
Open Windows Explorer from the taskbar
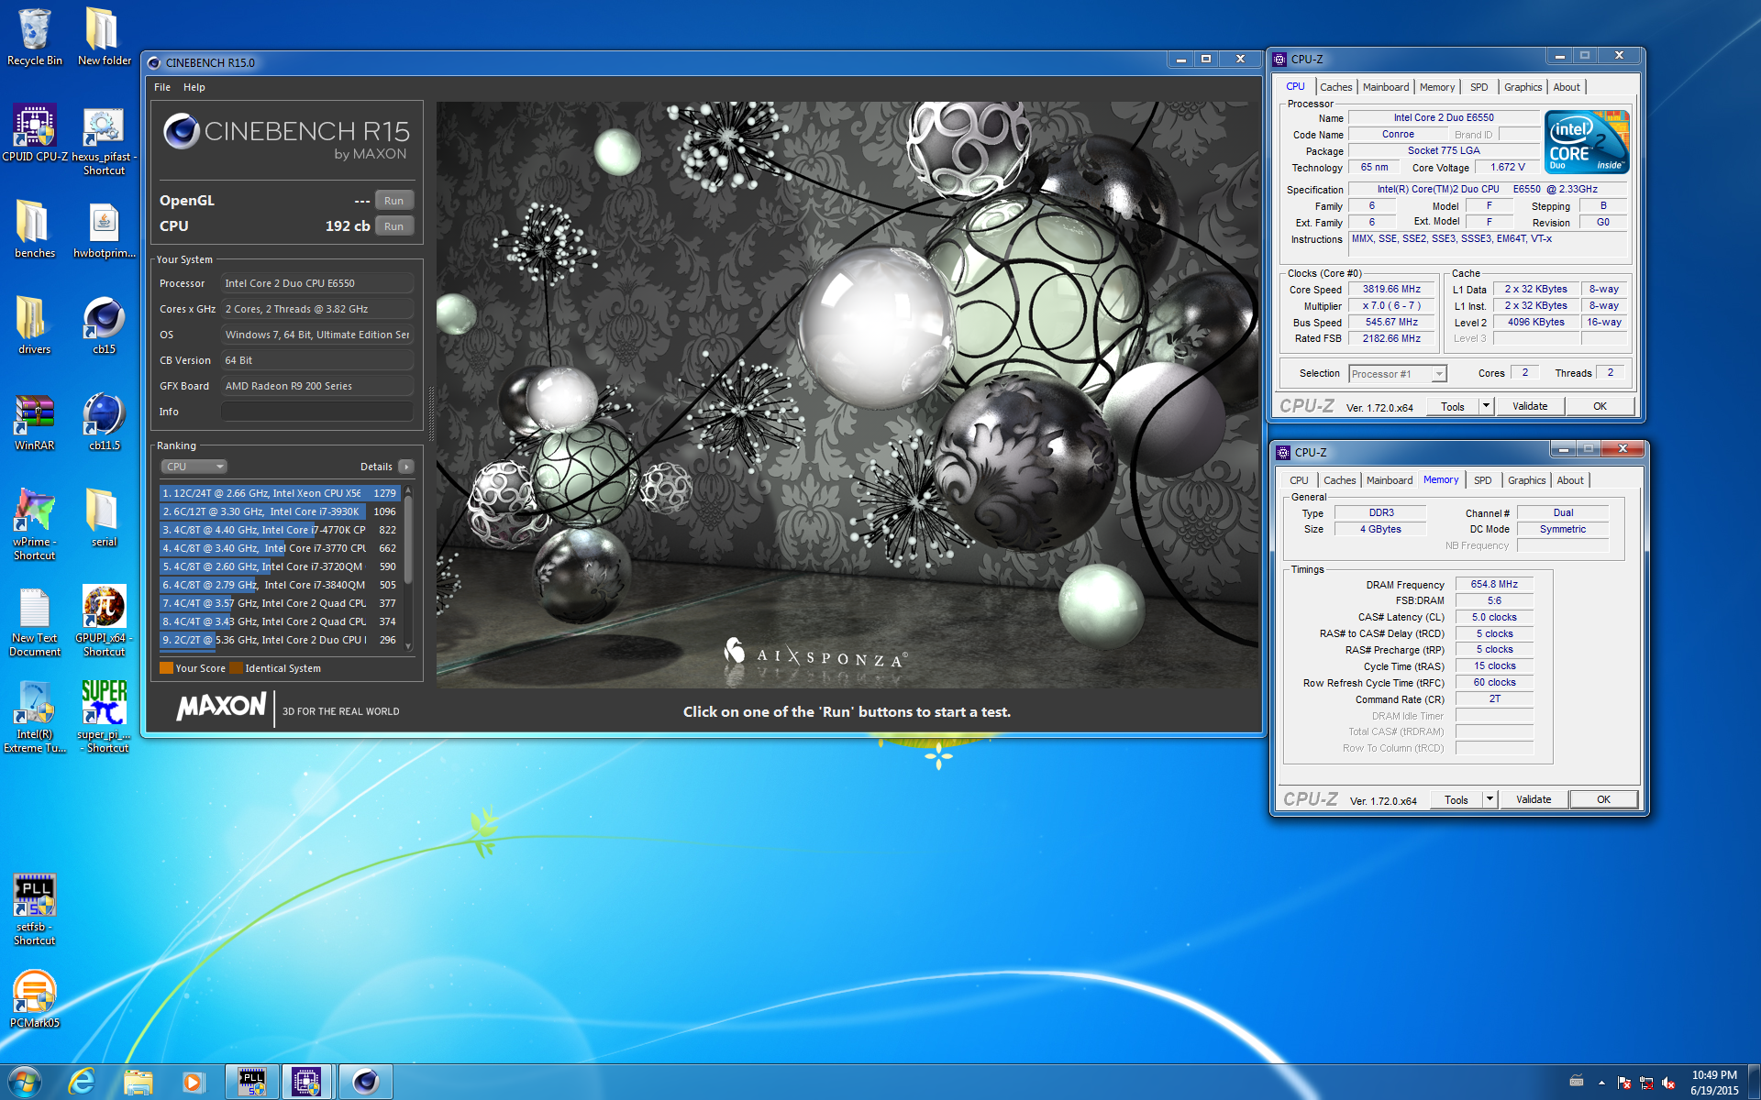(x=138, y=1082)
